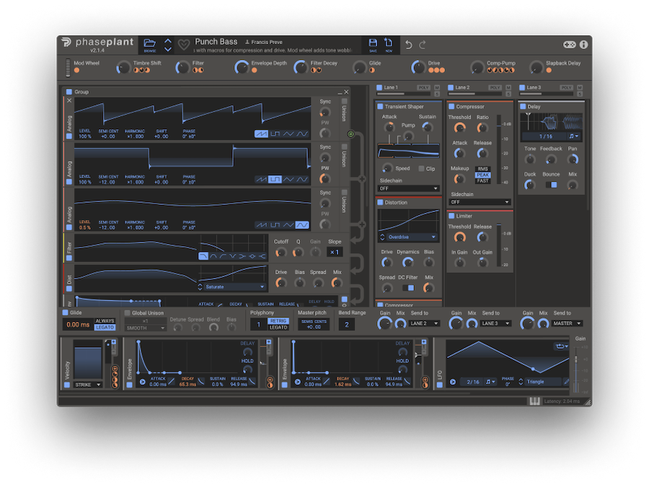Select RMS detection in Compressor
649x485 pixels.
[482, 169]
